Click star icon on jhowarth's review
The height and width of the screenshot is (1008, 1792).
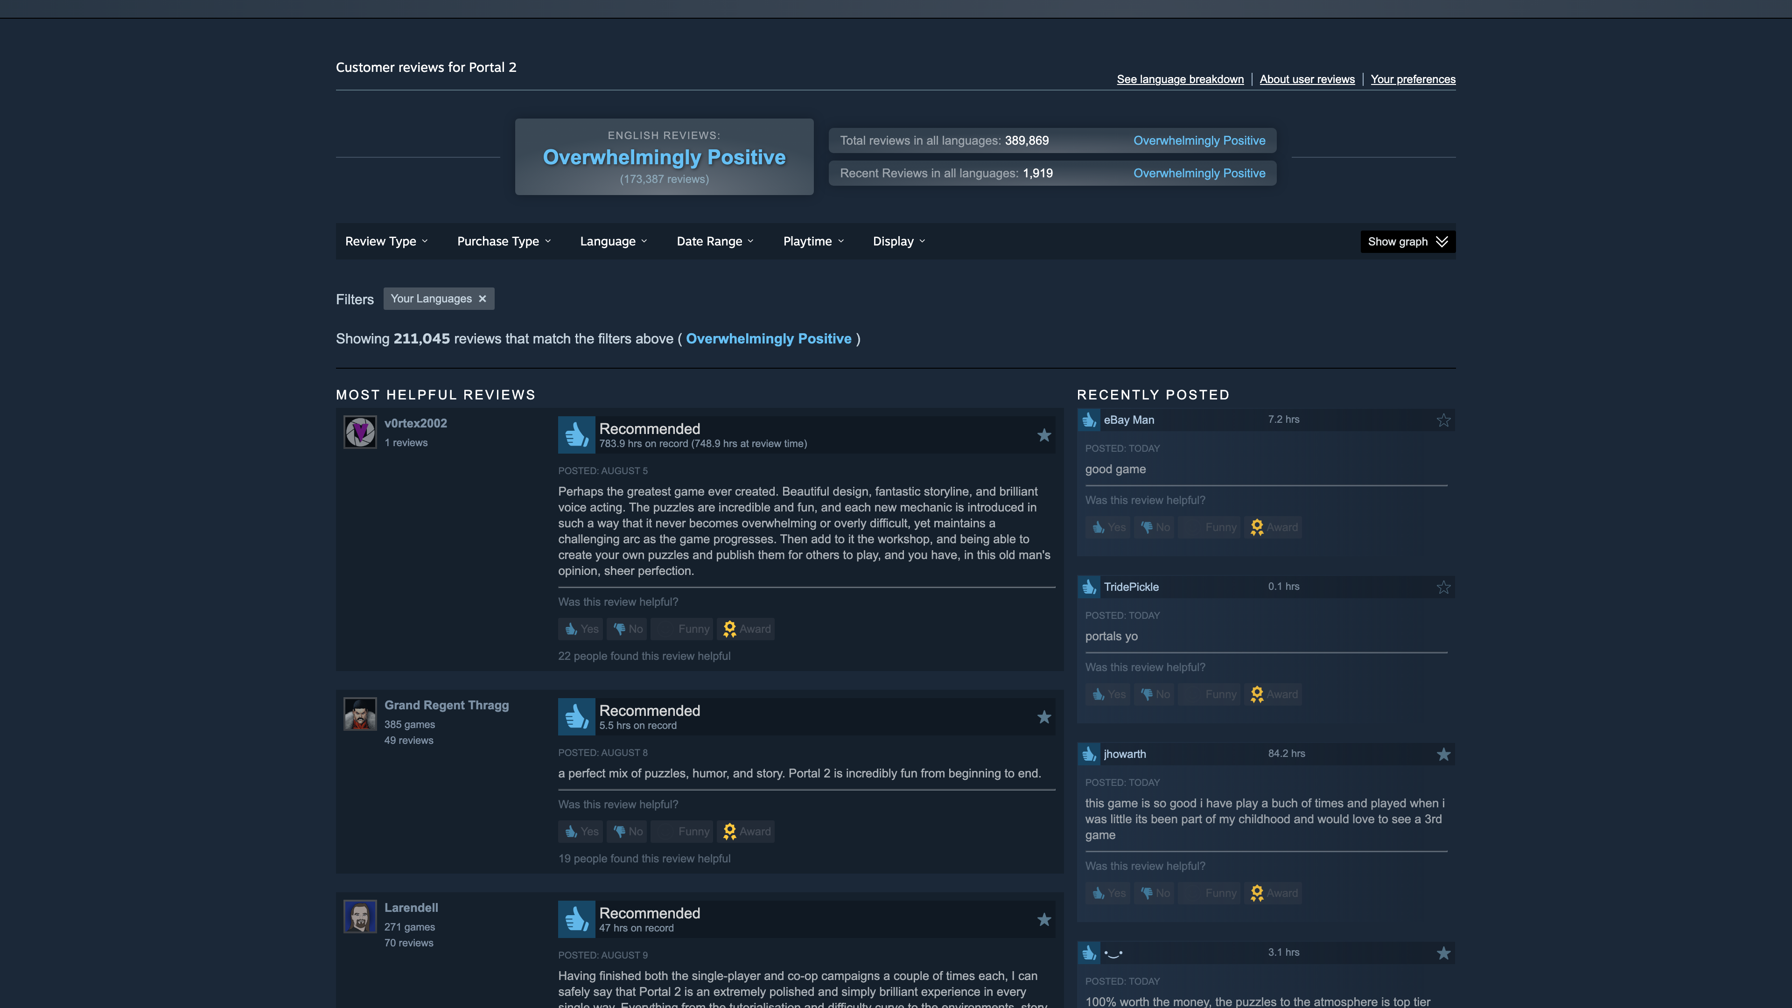click(1443, 754)
